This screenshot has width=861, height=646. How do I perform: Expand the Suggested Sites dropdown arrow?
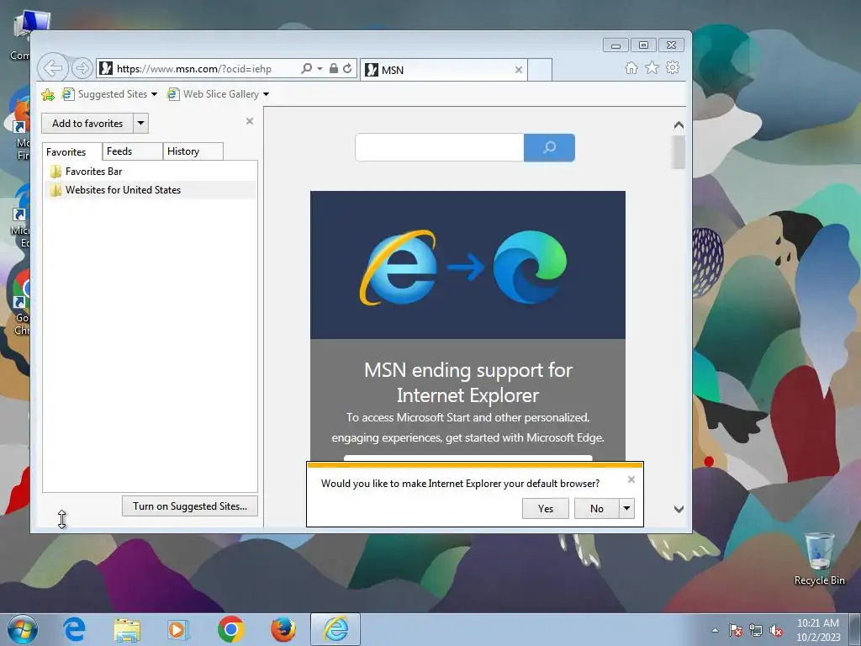click(x=155, y=94)
